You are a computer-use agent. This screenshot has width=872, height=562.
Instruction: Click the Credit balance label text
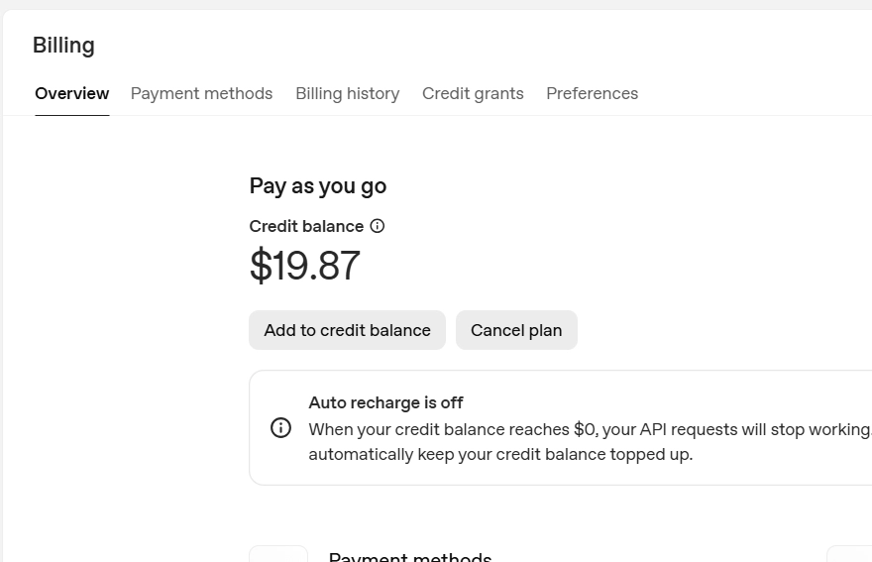coord(306,226)
